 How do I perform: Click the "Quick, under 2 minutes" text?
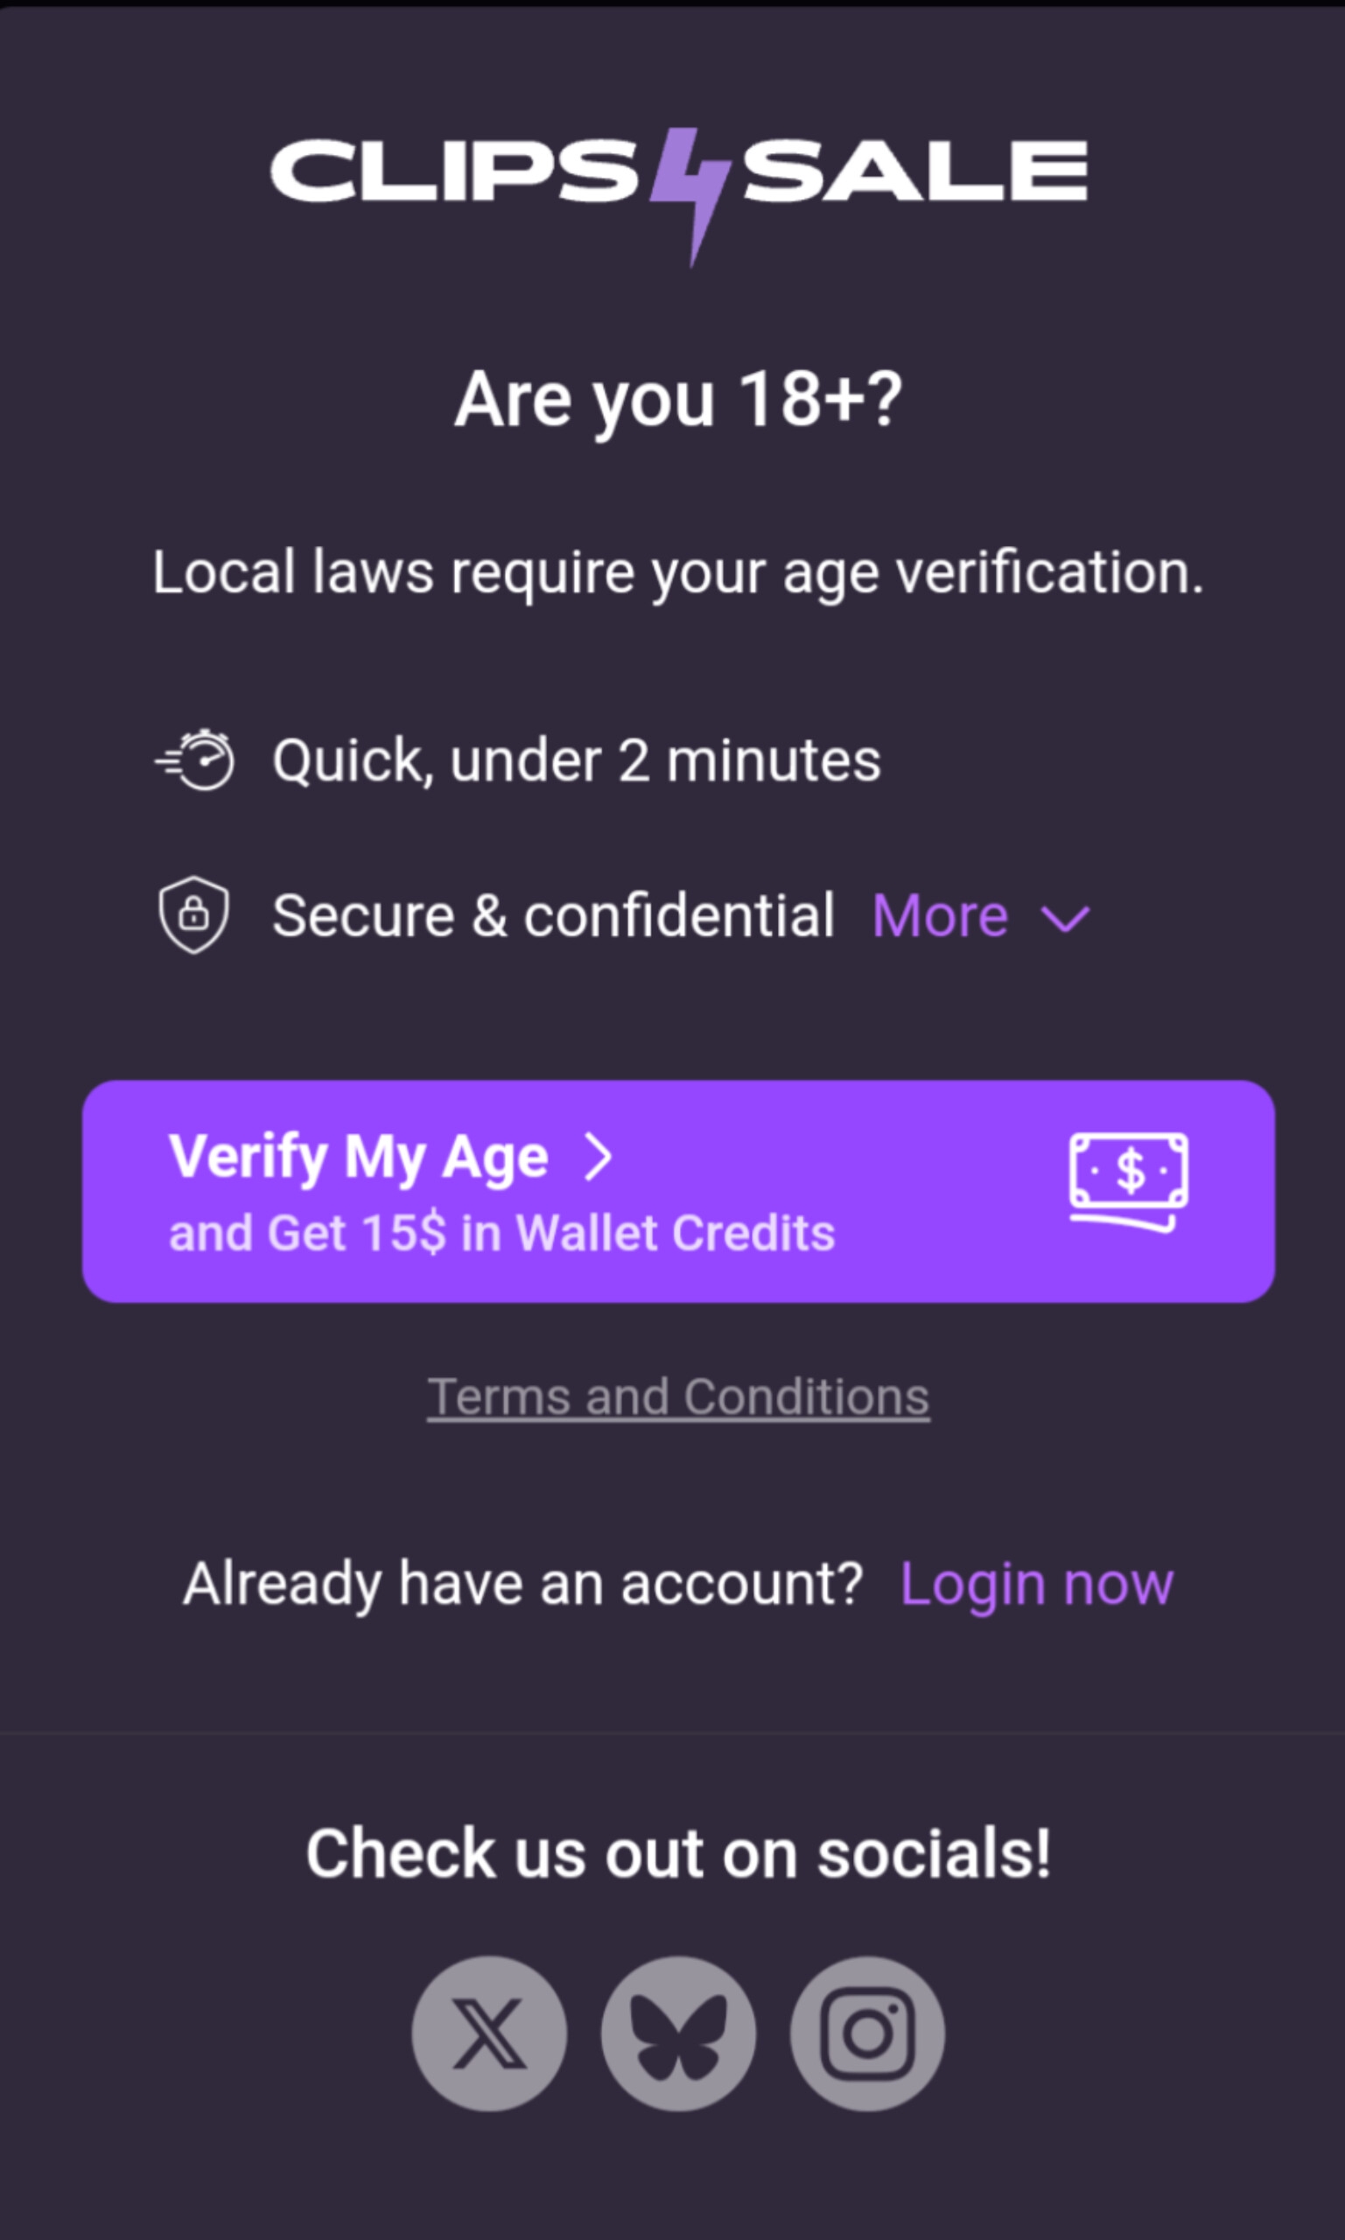[577, 759]
